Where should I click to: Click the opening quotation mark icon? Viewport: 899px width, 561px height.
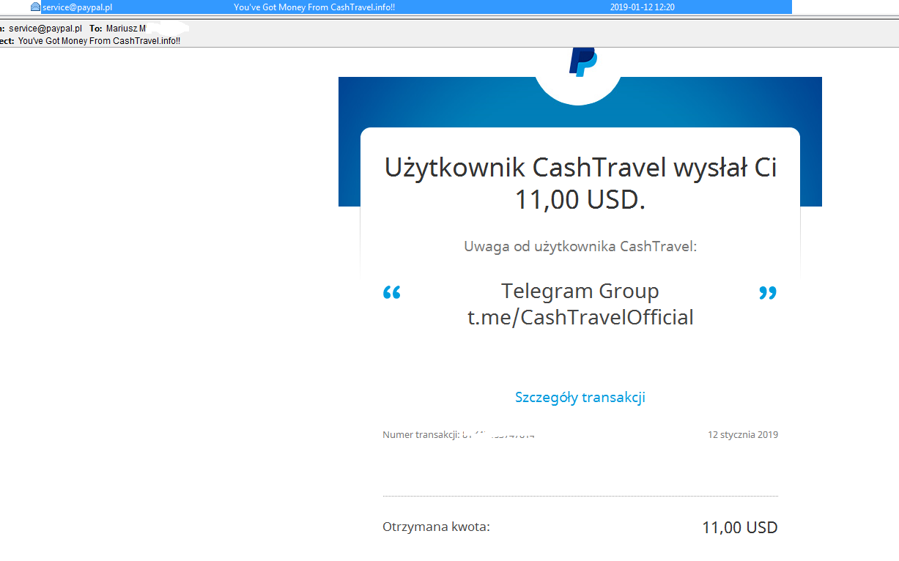pos(392,294)
